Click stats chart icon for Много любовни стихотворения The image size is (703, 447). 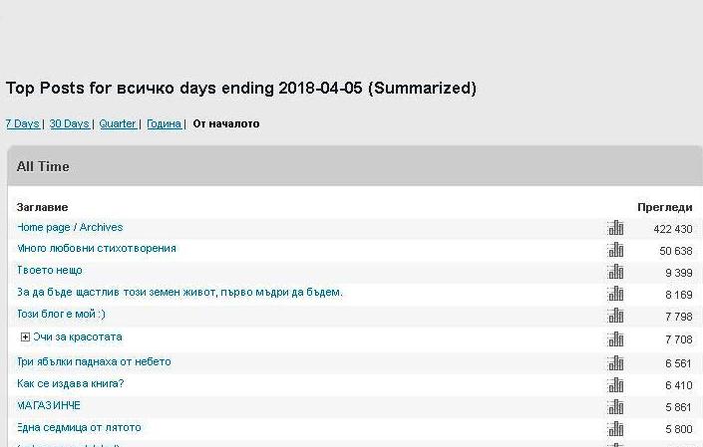[x=615, y=250]
